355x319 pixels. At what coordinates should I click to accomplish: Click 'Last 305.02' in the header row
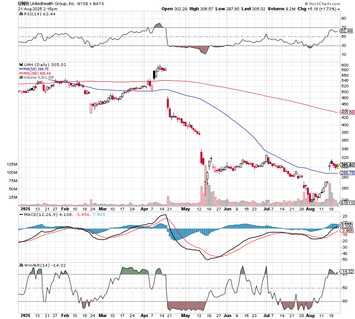click(x=253, y=9)
